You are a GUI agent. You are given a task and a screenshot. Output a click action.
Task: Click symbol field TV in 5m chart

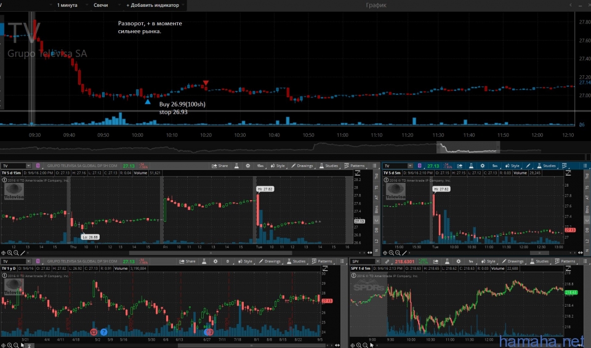point(395,166)
